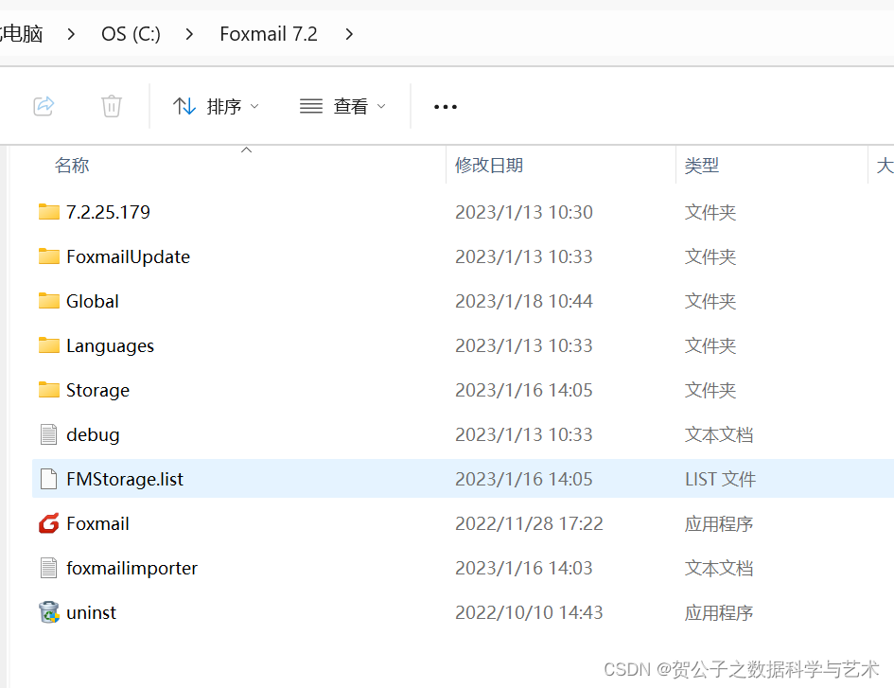Sort by 类型 column header
Screen dimensions: 894x688
701,166
